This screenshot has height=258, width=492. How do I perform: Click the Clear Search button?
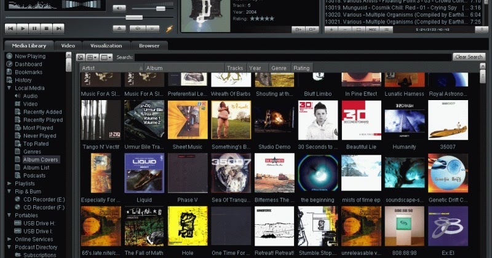[469, 57]
